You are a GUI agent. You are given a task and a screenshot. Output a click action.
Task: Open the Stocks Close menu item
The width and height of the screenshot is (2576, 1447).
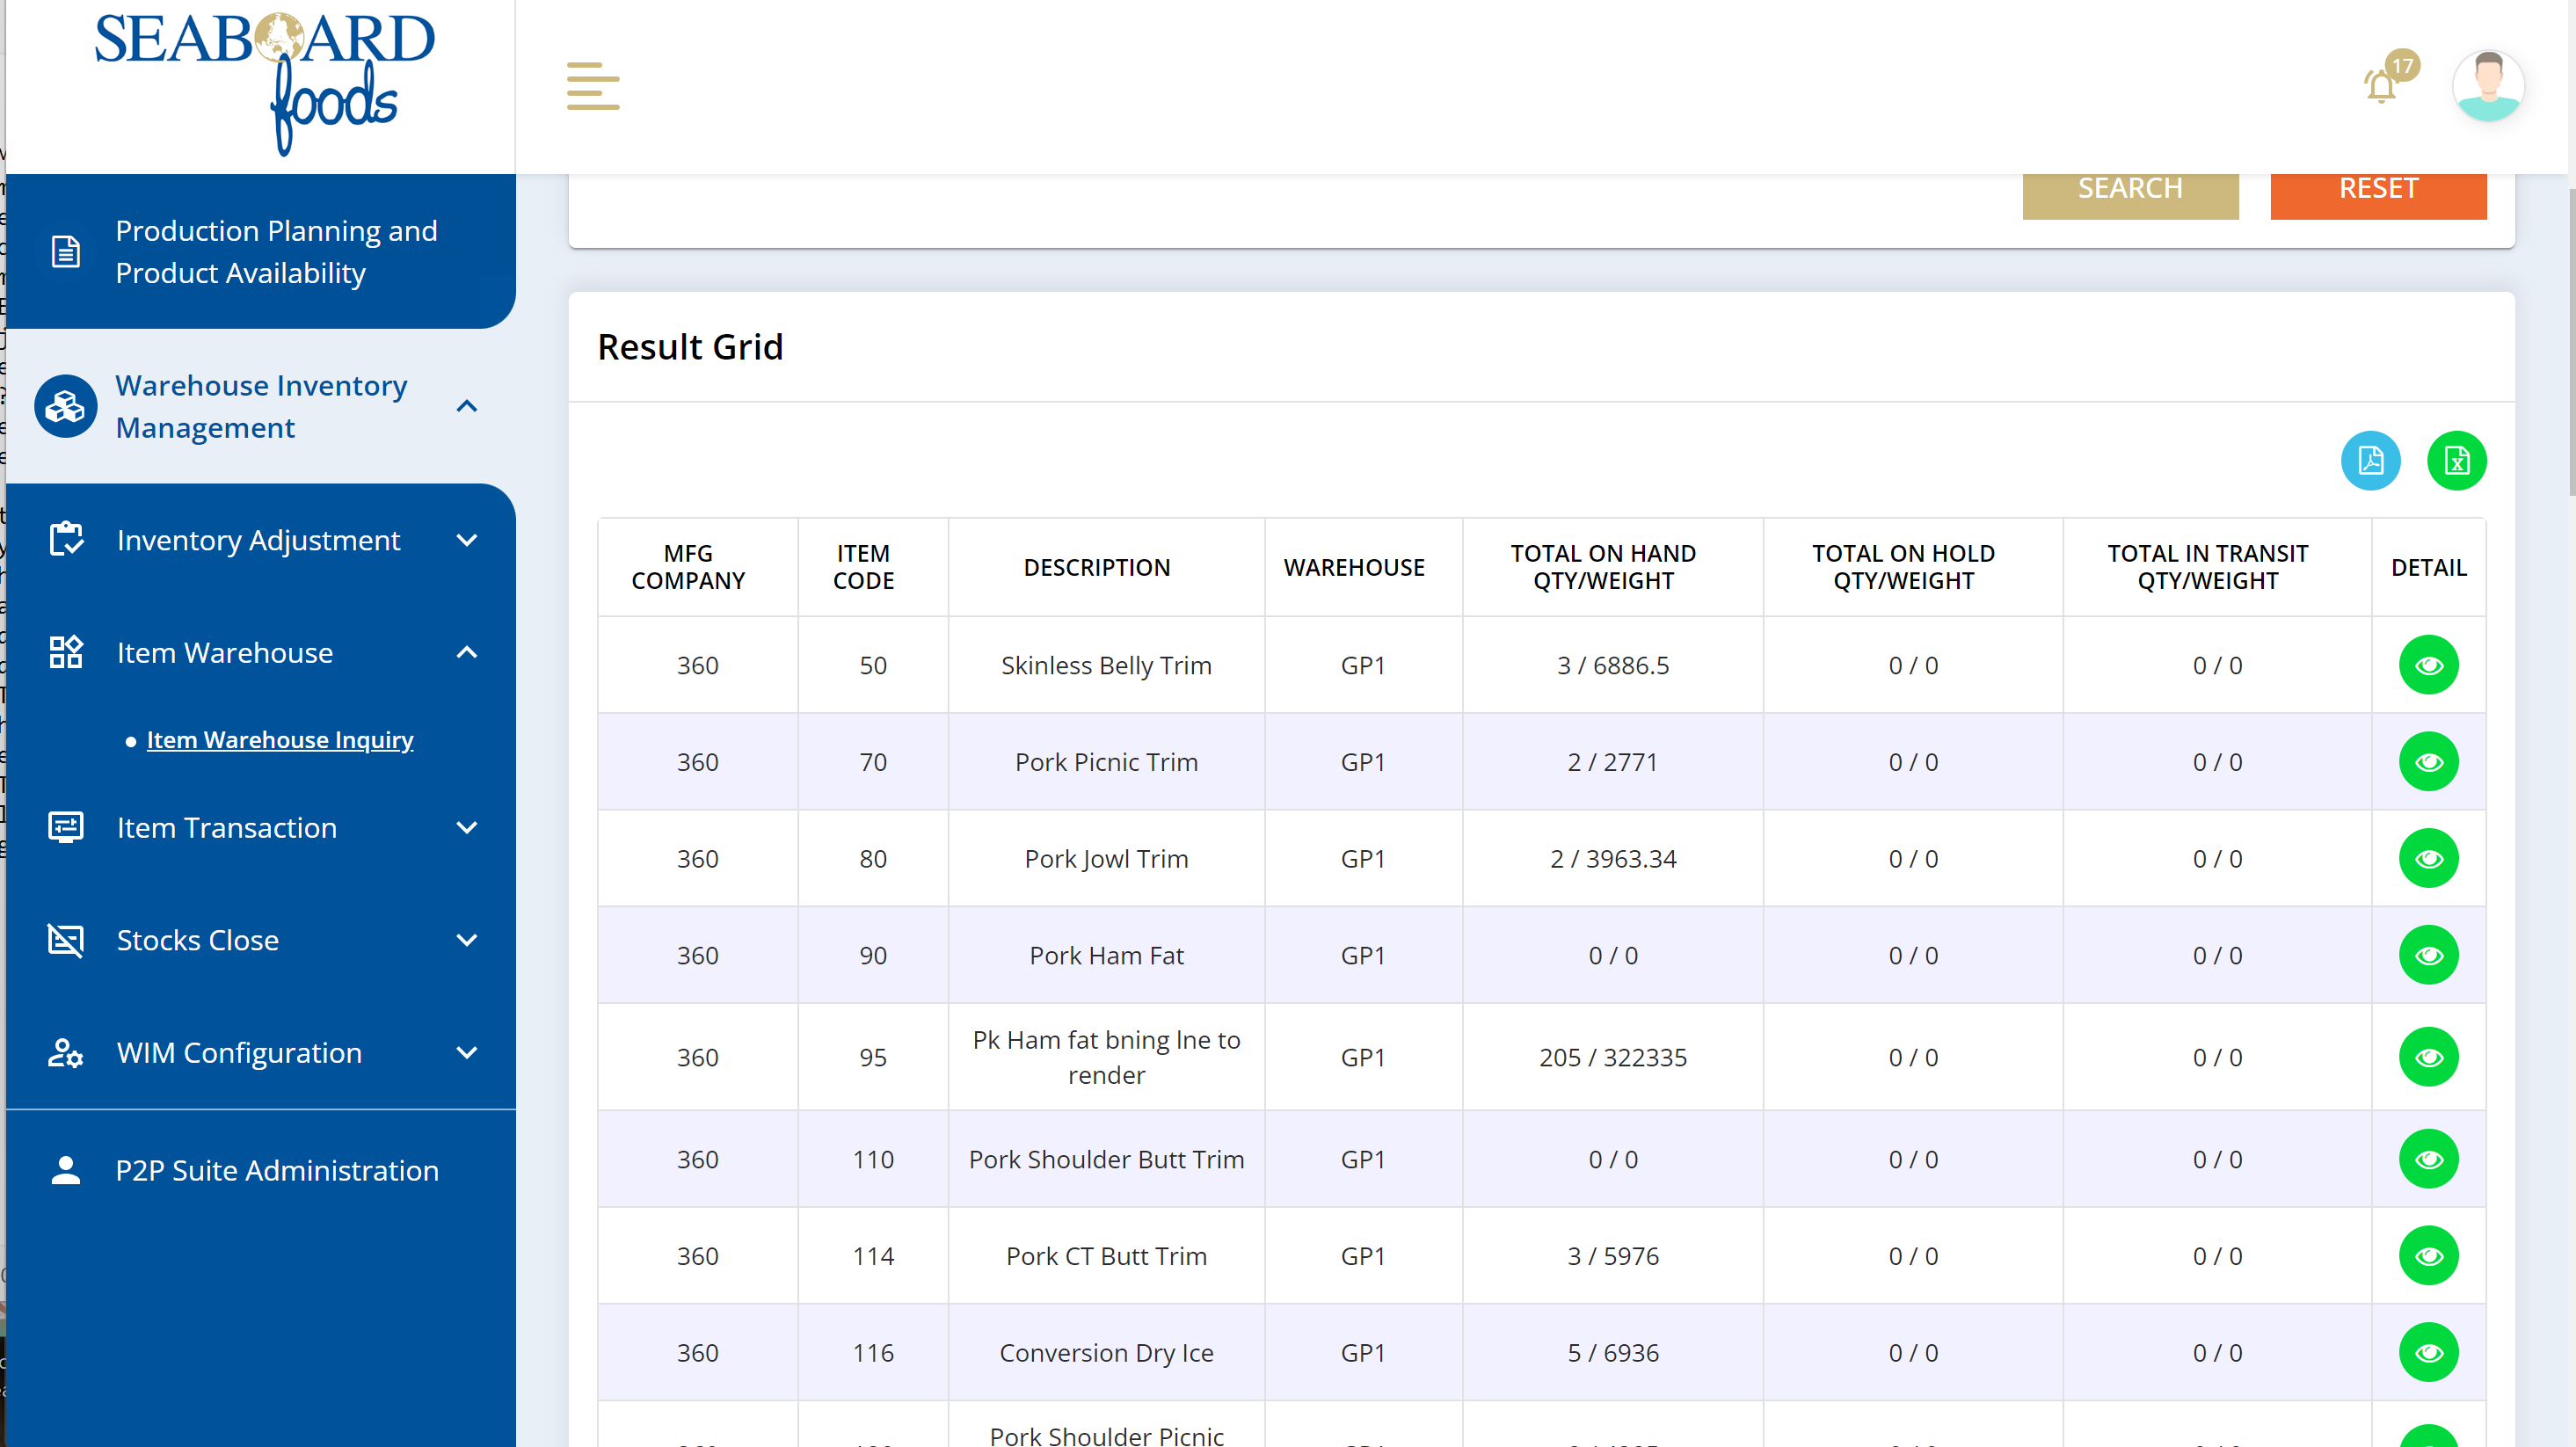click(198, 940)
